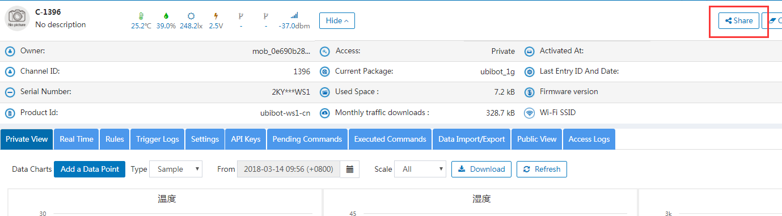Click the product id ubibot-ws1-cn
The height and width of the screenshot is (216, 782).
point(285,113)
